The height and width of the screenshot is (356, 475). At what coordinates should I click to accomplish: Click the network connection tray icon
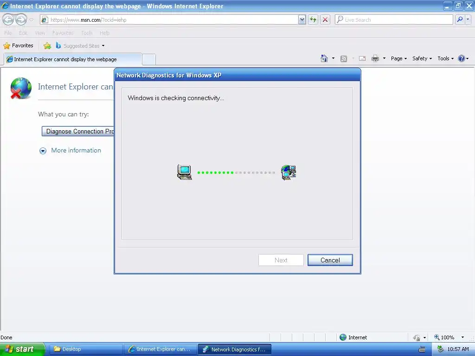pyautogui.click(x=440, y=350)
